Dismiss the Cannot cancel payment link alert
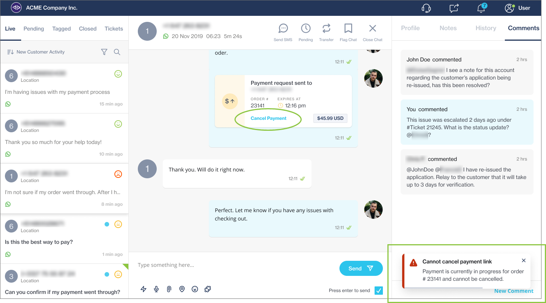Screen dimensions: 546x303 click(x=523, y=260)
